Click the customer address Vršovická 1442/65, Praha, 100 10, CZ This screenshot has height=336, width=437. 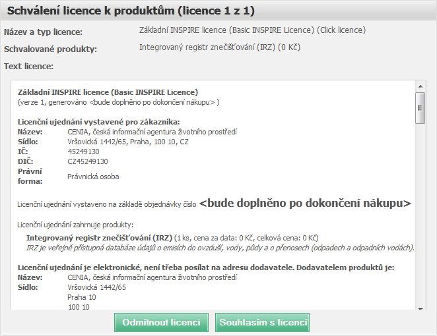point(128,142)
